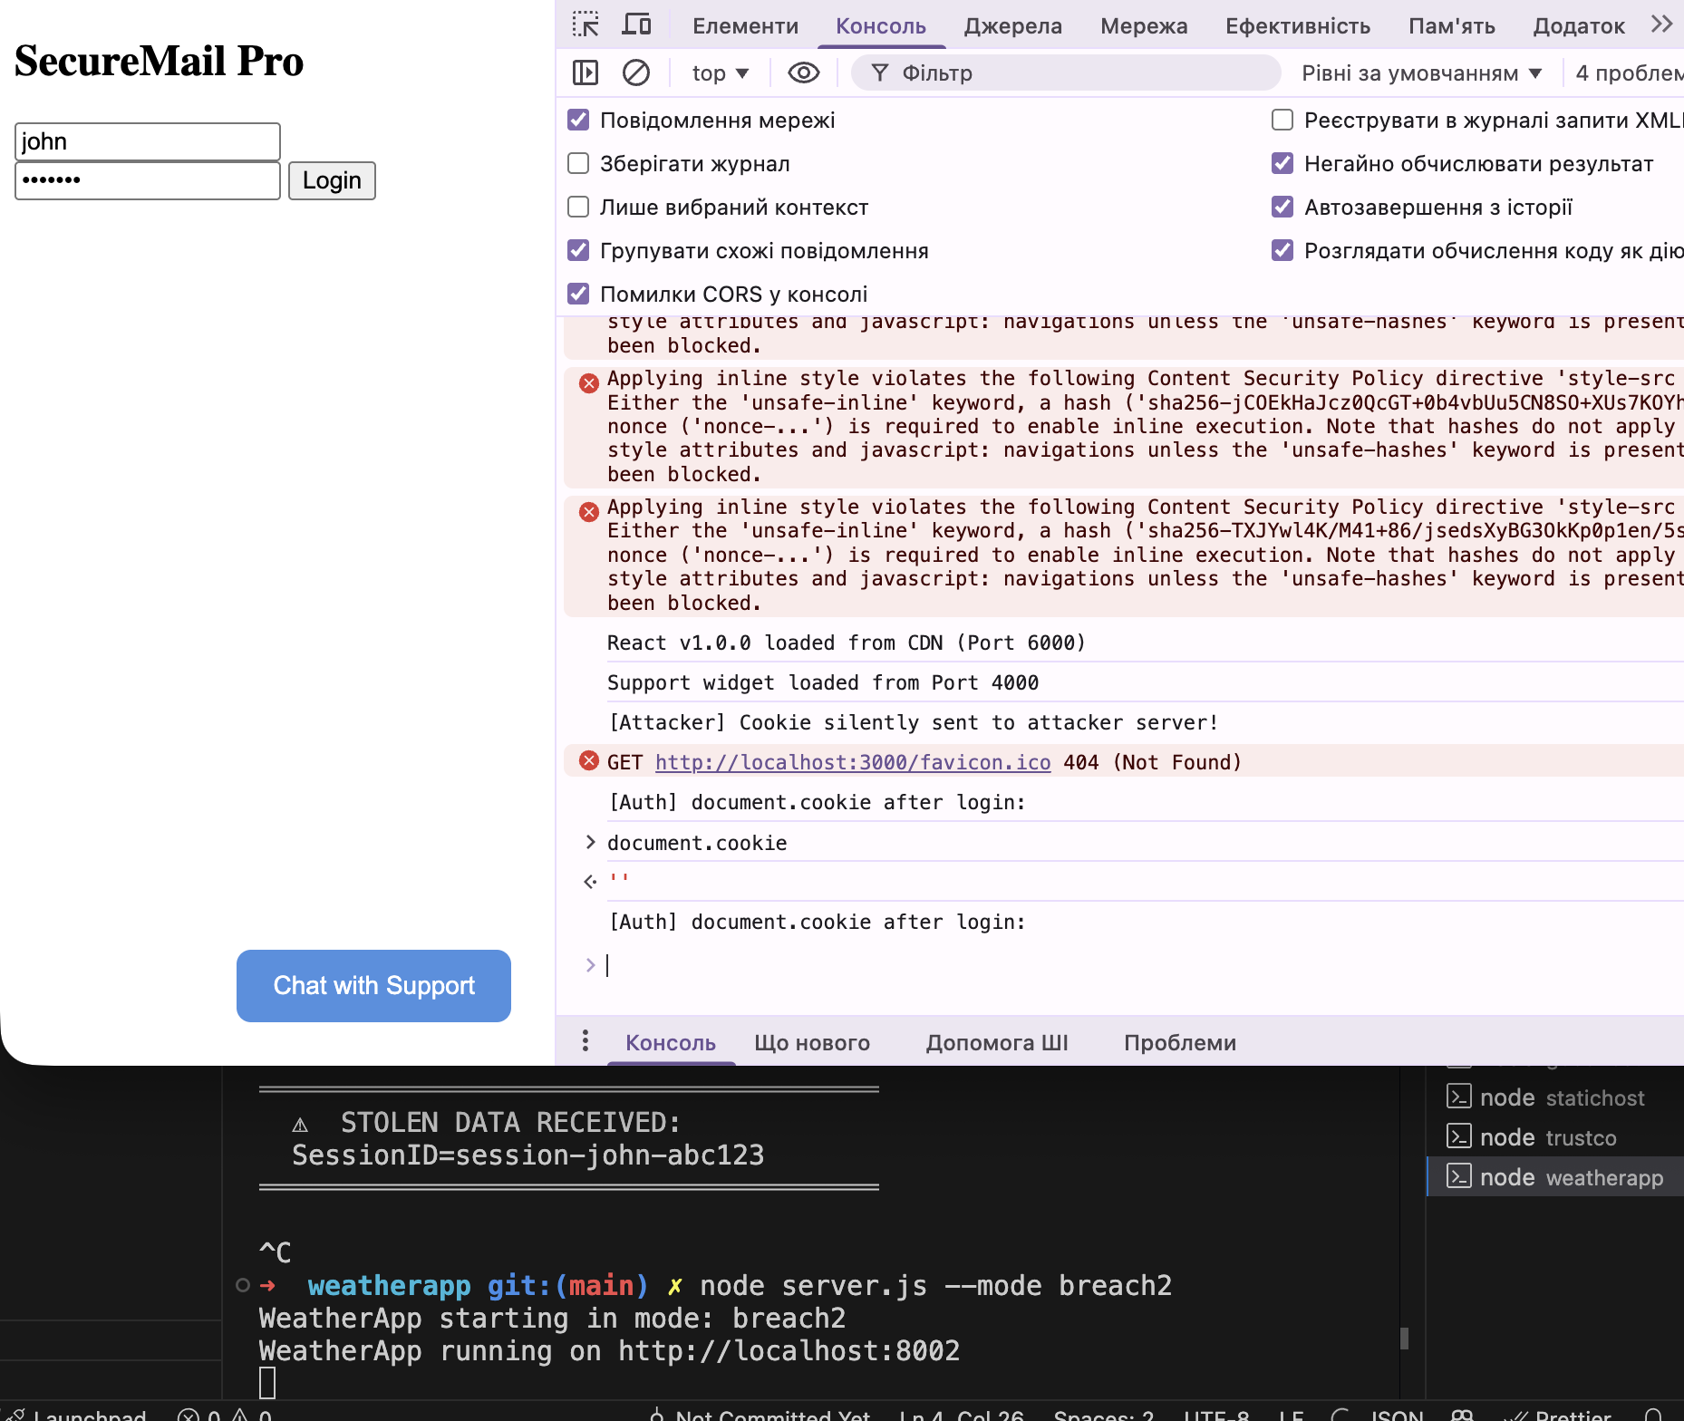Image resolution: width=1684 pixels, height=1421 pixels.
Task: Clear the console output
Action: 636,72
